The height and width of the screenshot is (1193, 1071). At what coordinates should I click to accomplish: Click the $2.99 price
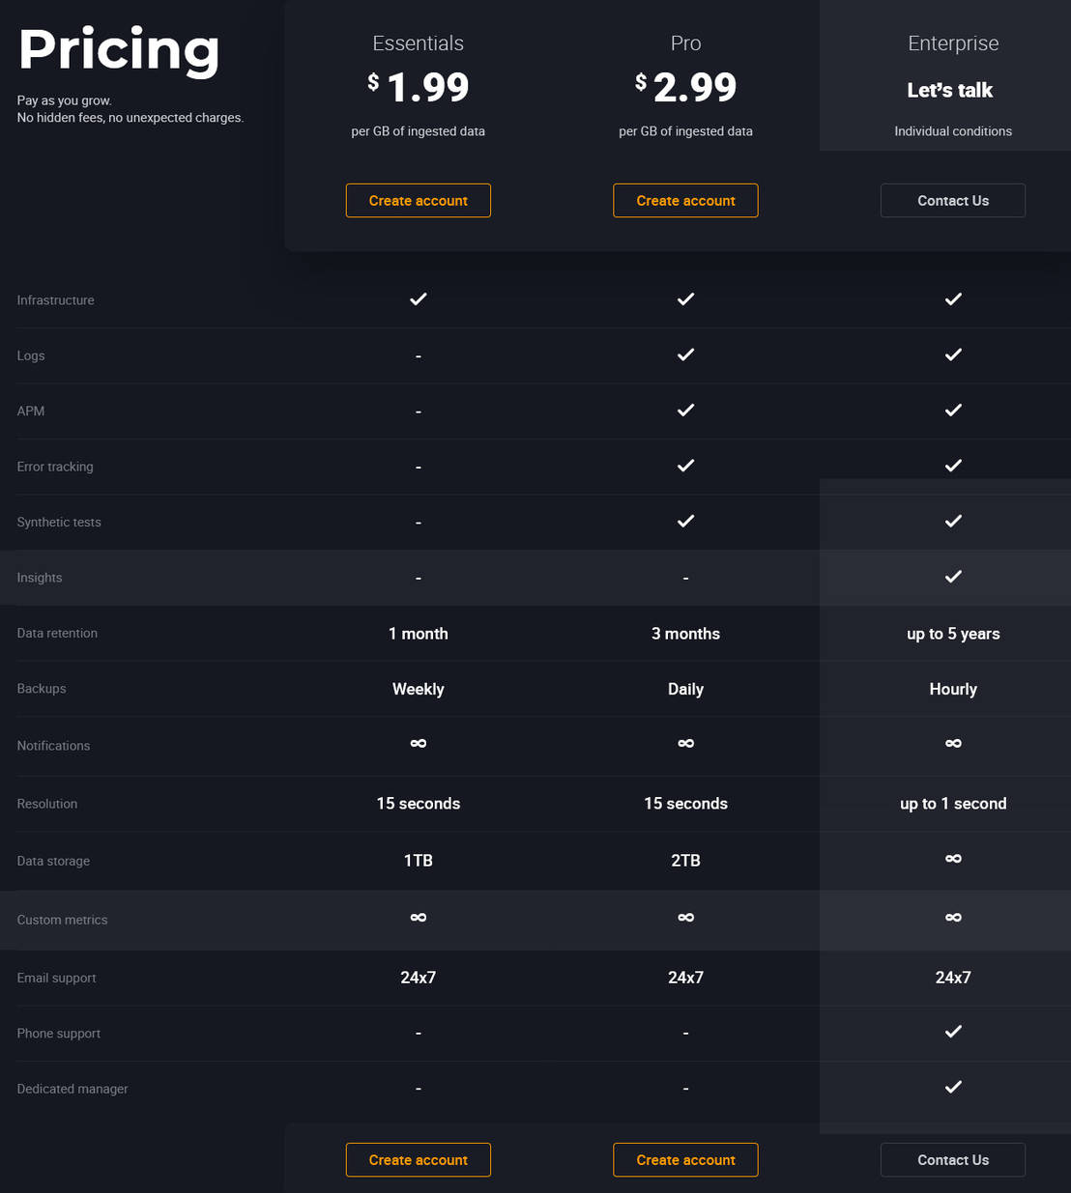coord(685,88)
